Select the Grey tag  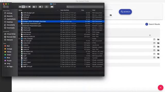click(7, 63)
